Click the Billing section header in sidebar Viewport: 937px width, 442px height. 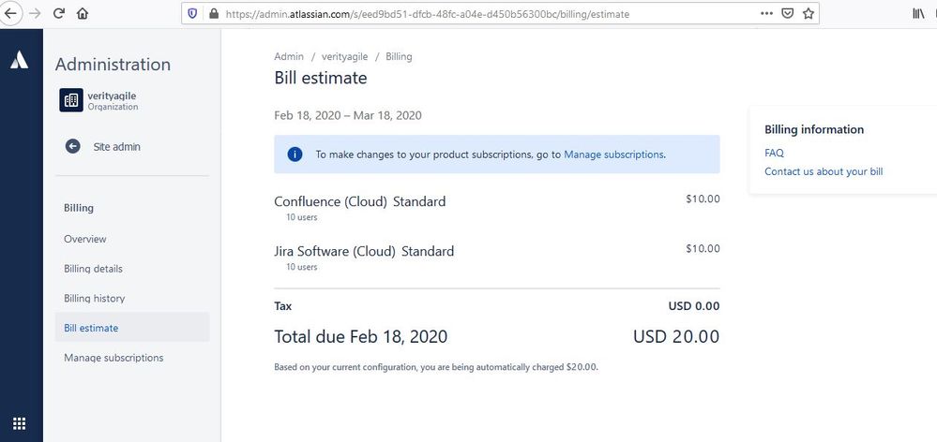(x=79, y=208)
